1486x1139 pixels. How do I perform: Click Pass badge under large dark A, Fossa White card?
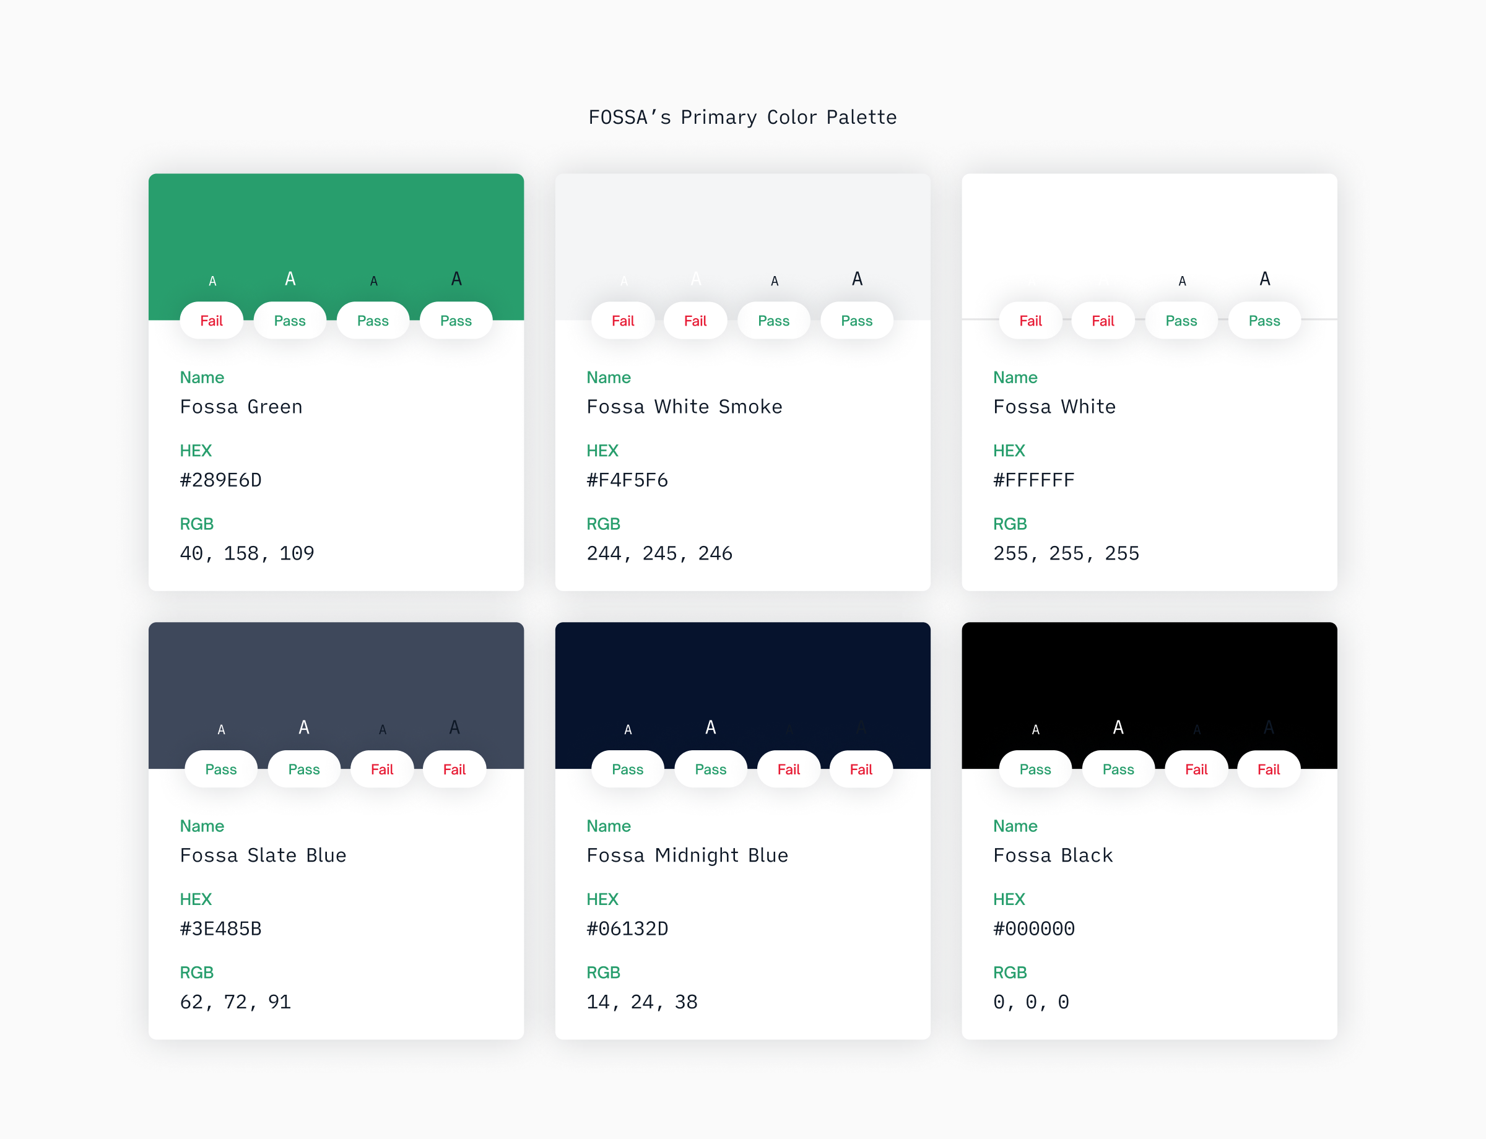tap(1265, 321)
